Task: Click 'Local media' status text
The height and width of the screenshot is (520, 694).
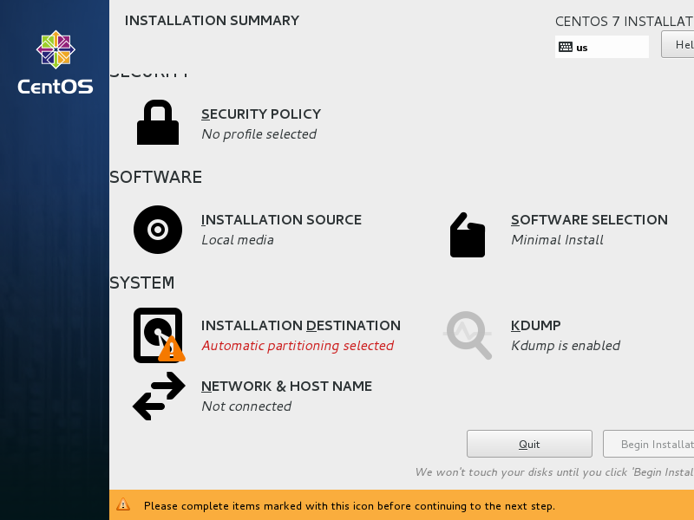Action: coord(238,240)
